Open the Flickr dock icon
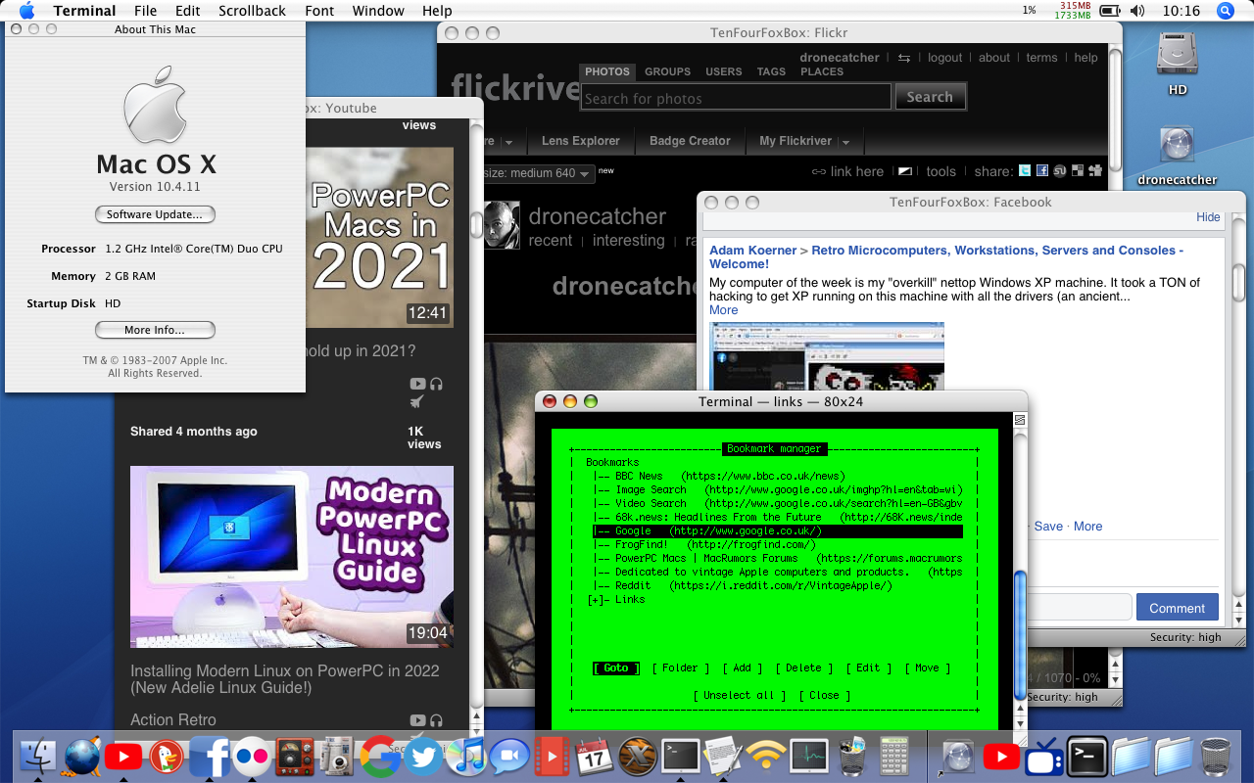1254x783 pixels. tap(252, 757)
